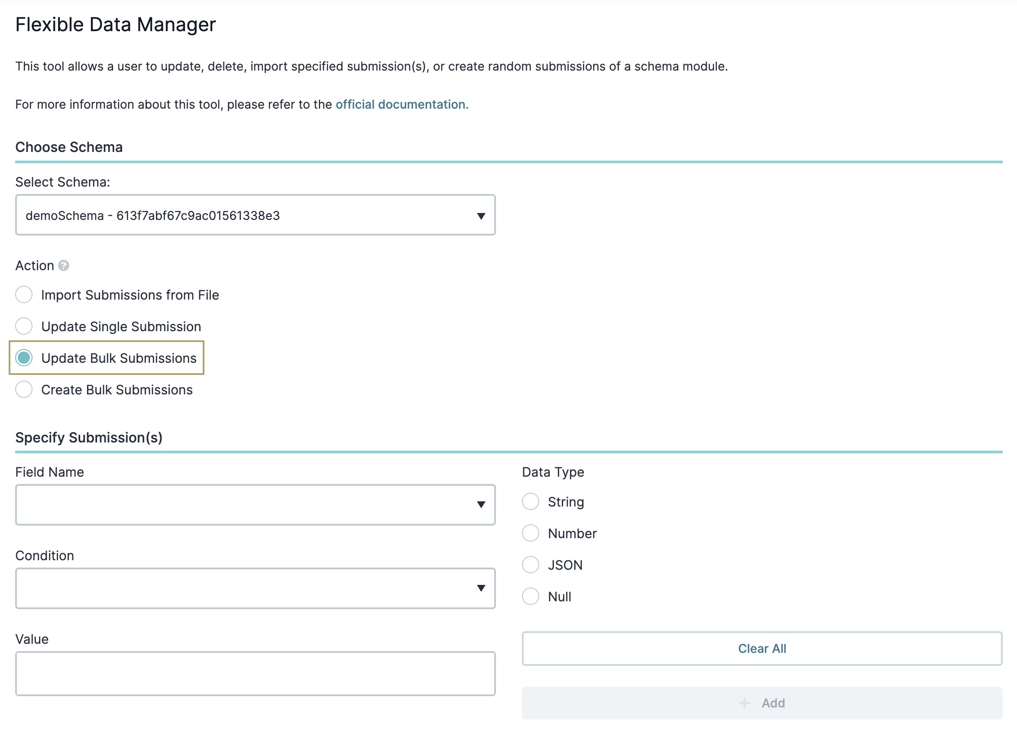The width and height of the screenshot is (1017, 736).
Task: Click the Specify Submission(s) heading
Action: 89,437
